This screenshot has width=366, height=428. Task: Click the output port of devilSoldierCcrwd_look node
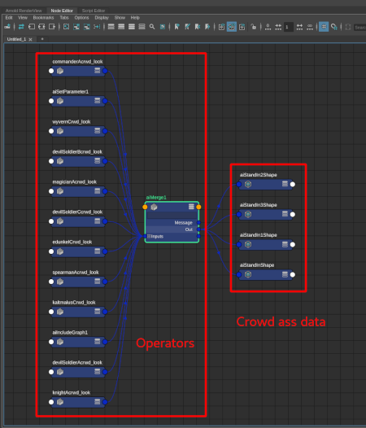(105, 221)
